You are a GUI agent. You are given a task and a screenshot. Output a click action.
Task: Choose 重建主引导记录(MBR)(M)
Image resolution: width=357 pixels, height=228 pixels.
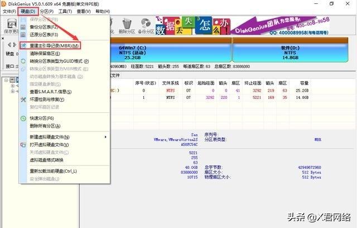tap(54, 46)
